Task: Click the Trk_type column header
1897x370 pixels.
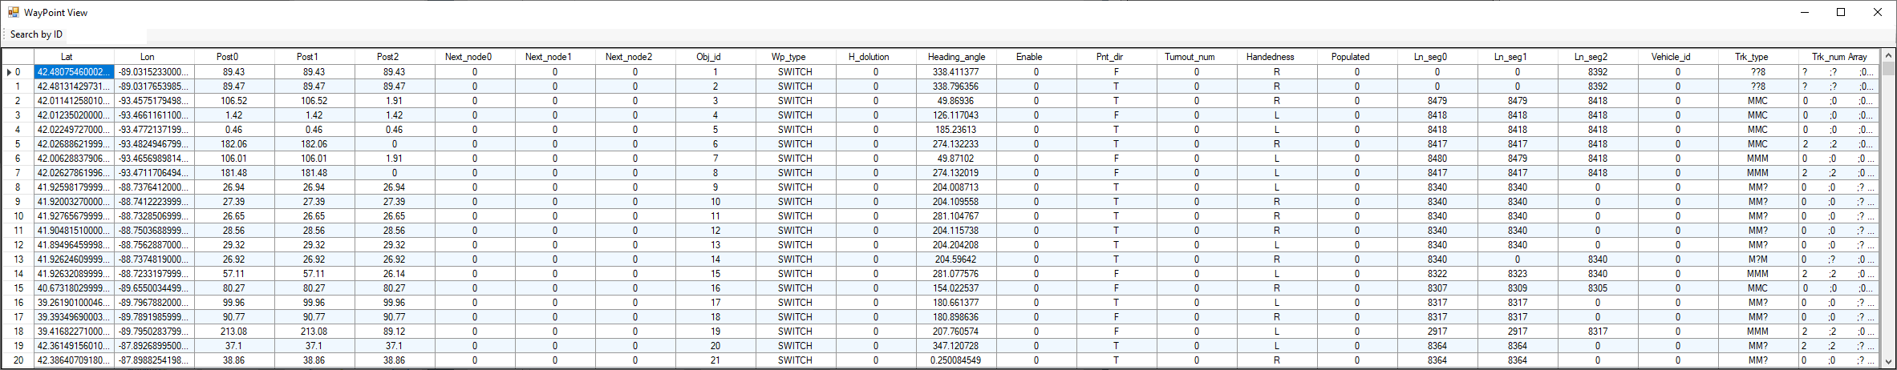Action: coord(1751,57)
